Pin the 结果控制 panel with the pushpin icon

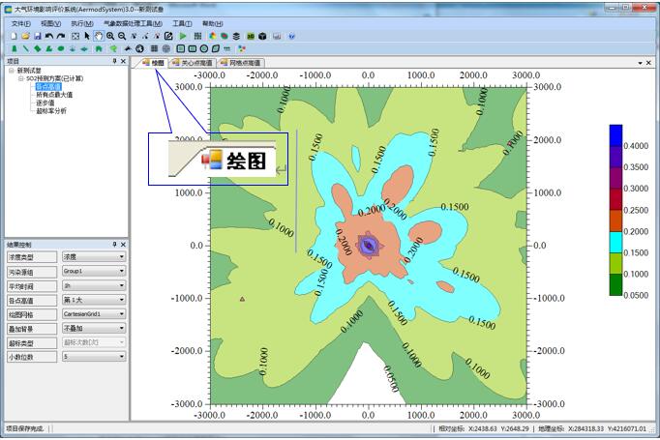point(114,244)
